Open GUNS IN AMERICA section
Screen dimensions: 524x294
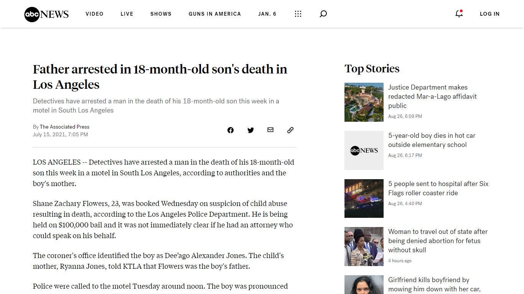[215, 14]
